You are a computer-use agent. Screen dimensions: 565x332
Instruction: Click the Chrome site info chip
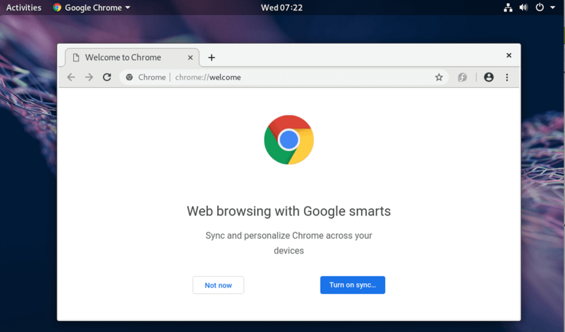coord(146,77)
